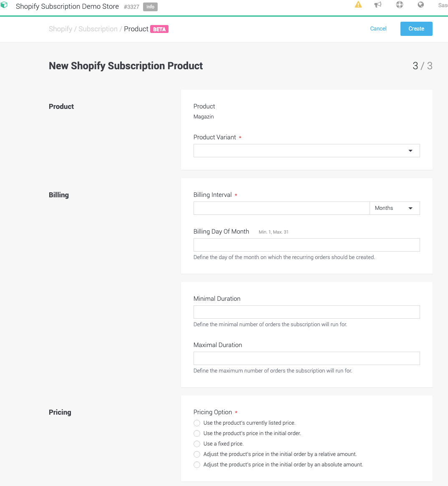Click the Create button

pyautogui.click(x=416, y=28)
